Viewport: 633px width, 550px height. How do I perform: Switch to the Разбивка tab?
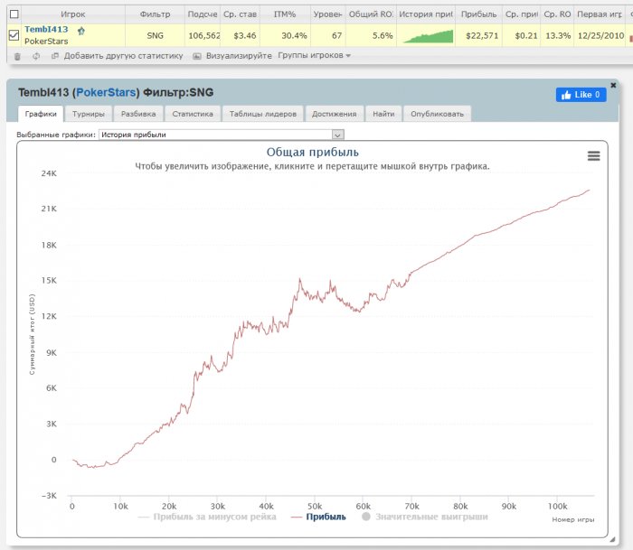point(138,114)
